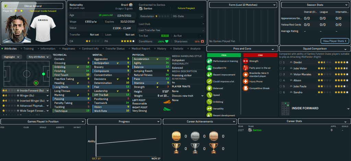
Task: Expand the Discuss new trait dropdown
Action: tap(187, 96)
